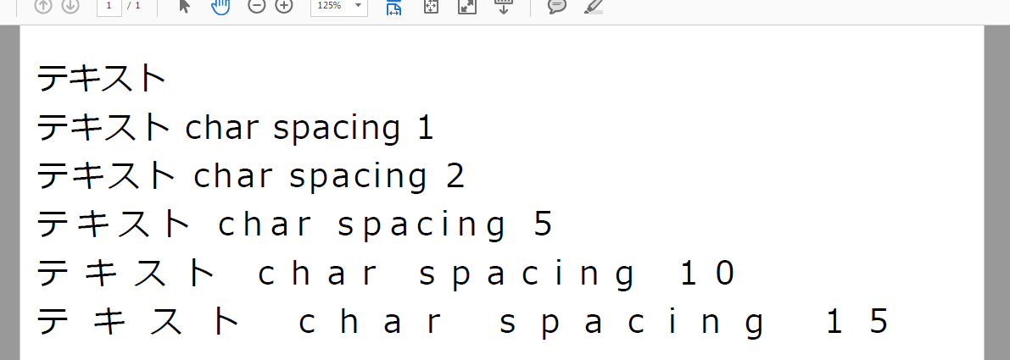Click the fit one full page icon
The height and width of the screenshot is (360, 1010).
point(430,7)
